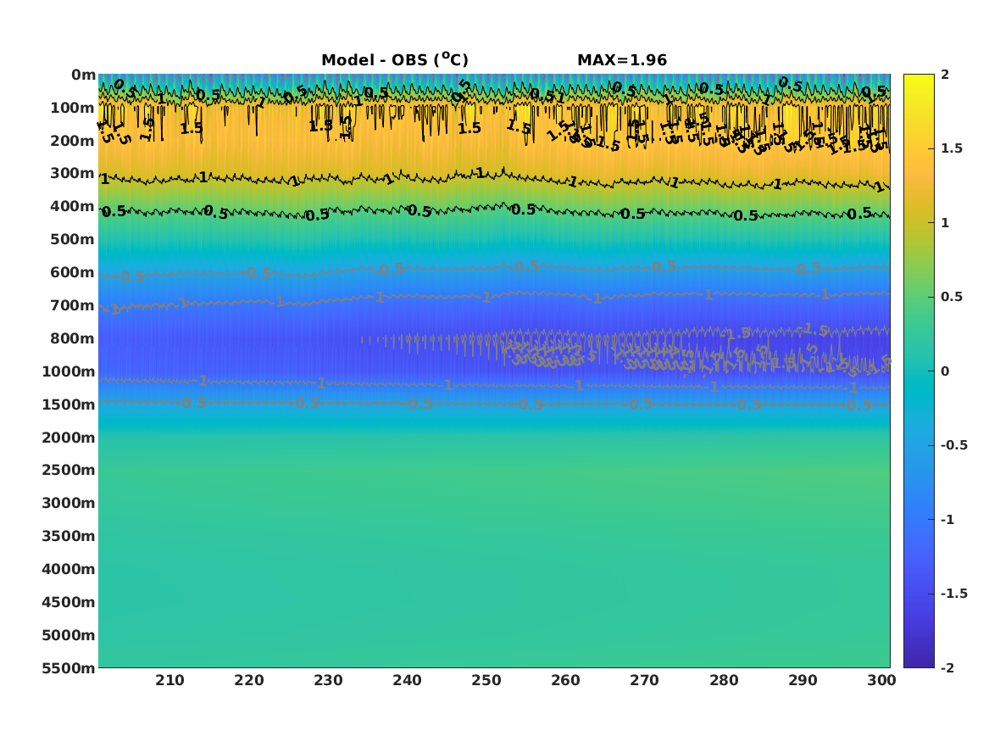The image size is (989, 742).
Task: Select the '3000m' depth axis label
Action: pyautogui.click(x=69, y=503)
